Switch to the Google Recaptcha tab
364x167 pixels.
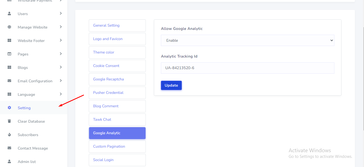click(x=117, y=79)
